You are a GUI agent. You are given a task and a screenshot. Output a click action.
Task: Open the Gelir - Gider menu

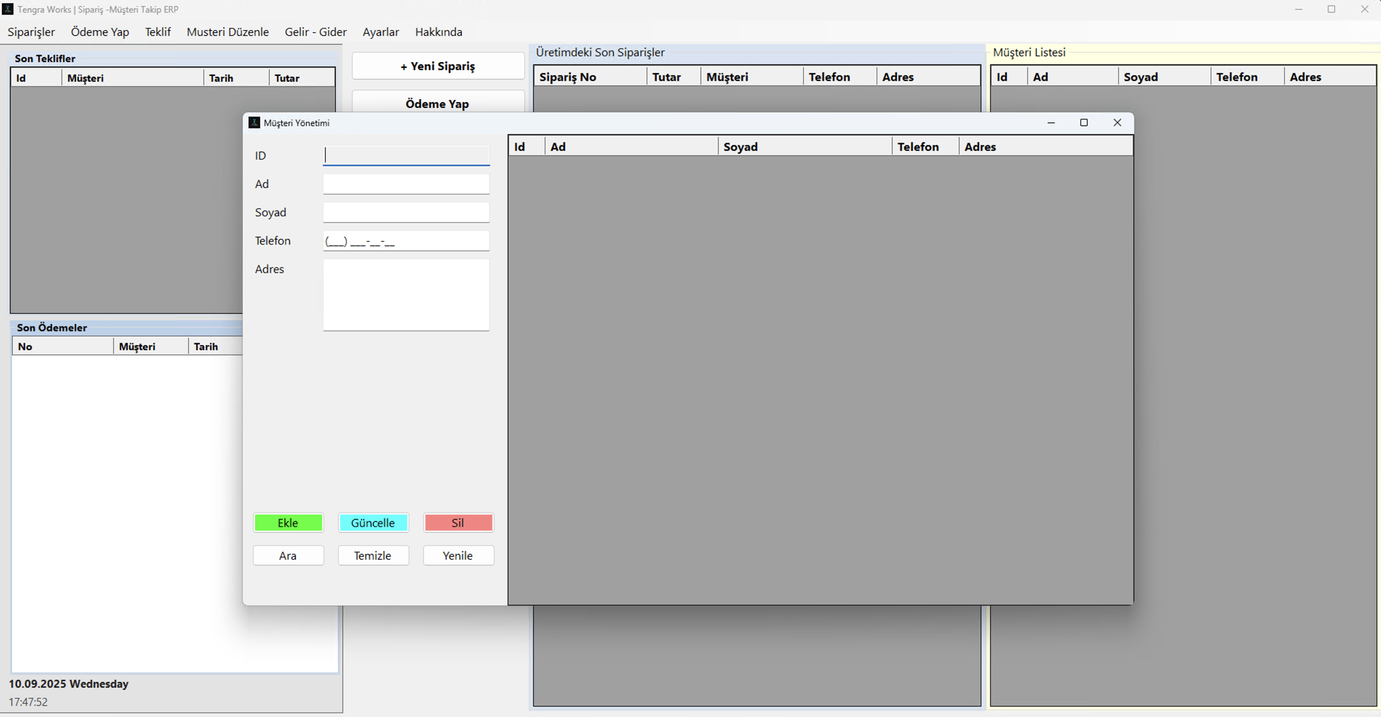tap(315, 32)
